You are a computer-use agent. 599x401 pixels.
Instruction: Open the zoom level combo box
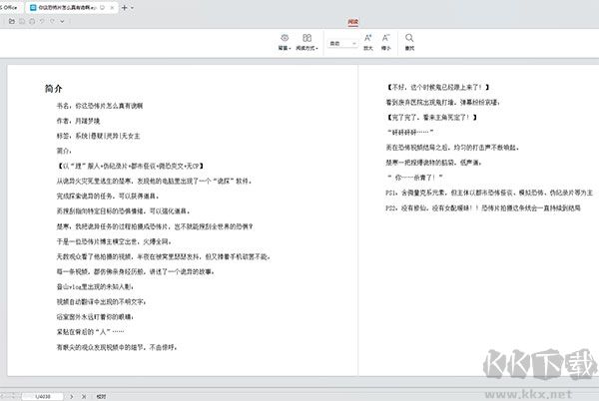click(342, 44)
